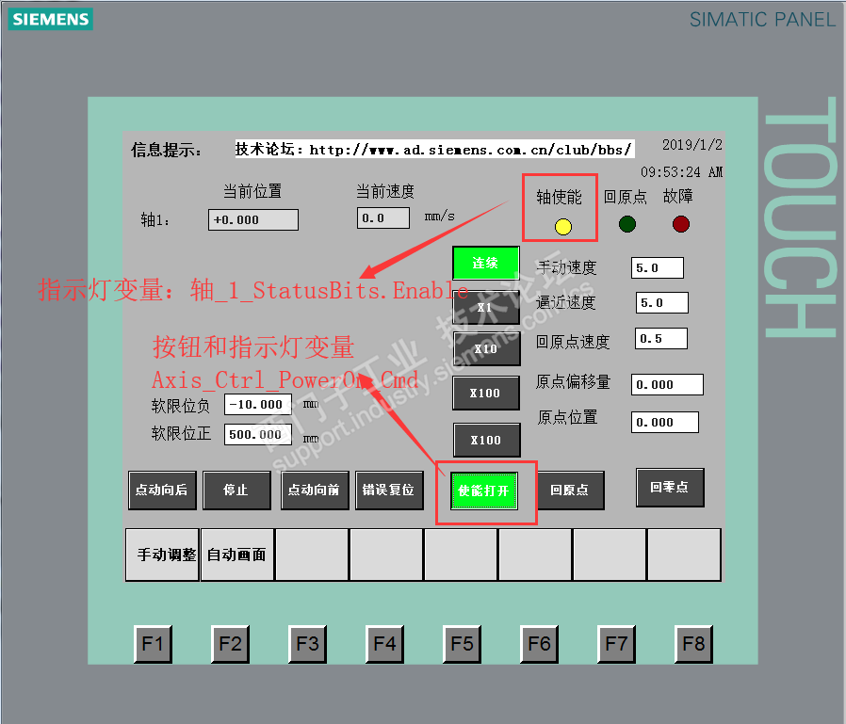Screen dimensions: 846x724
Task: Tap the F2 function key
Action: (x=230, y=644)
